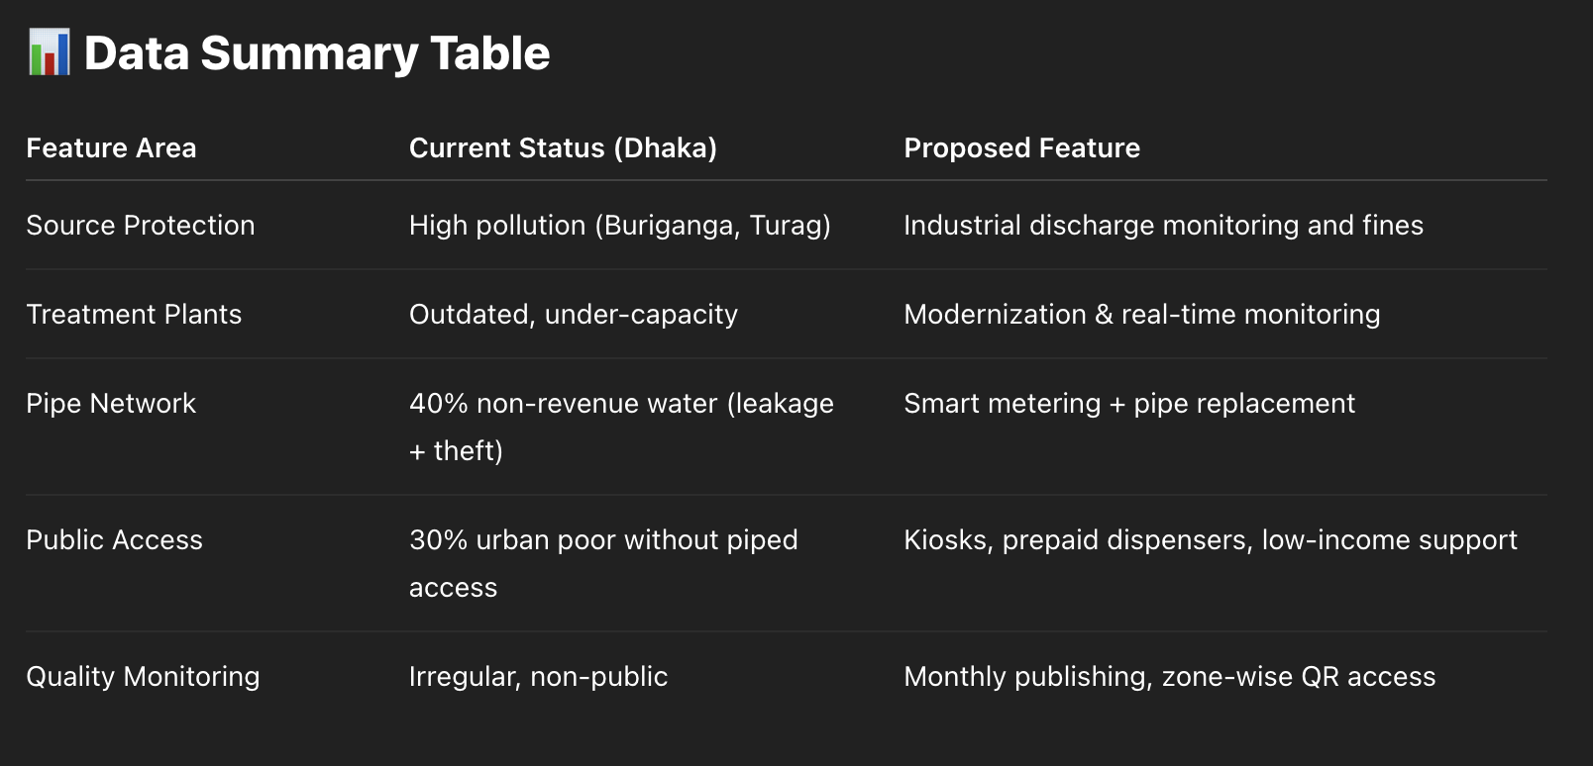Select the High pollution (Buriganga, Turag) cell
1593x766 pixels.
click(620, 226)
